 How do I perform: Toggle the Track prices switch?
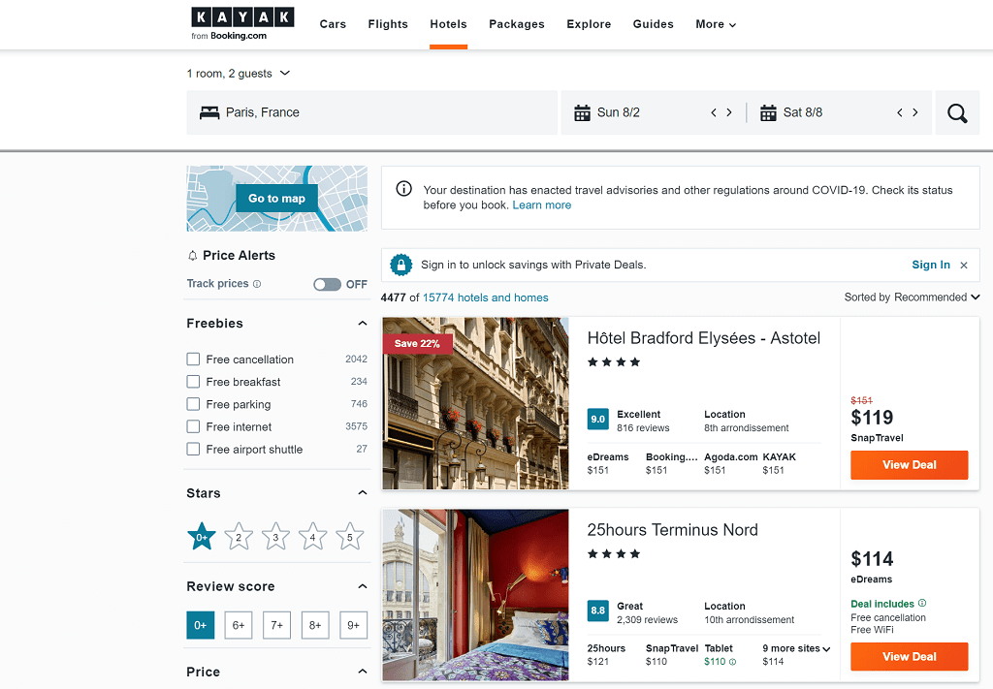pyautogui.click(x=328, y=284)
